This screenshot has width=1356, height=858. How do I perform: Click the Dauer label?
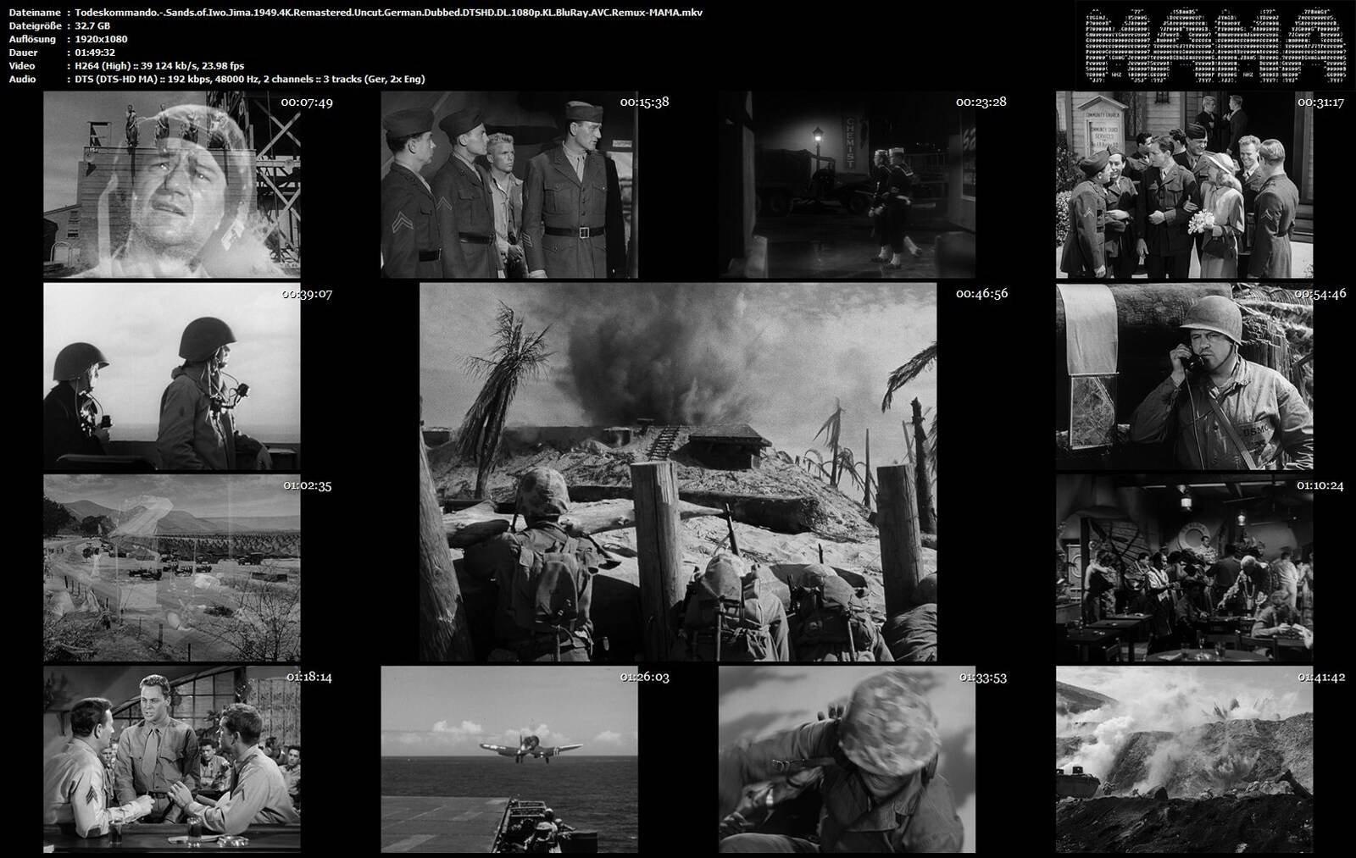[x=22, y=53]
